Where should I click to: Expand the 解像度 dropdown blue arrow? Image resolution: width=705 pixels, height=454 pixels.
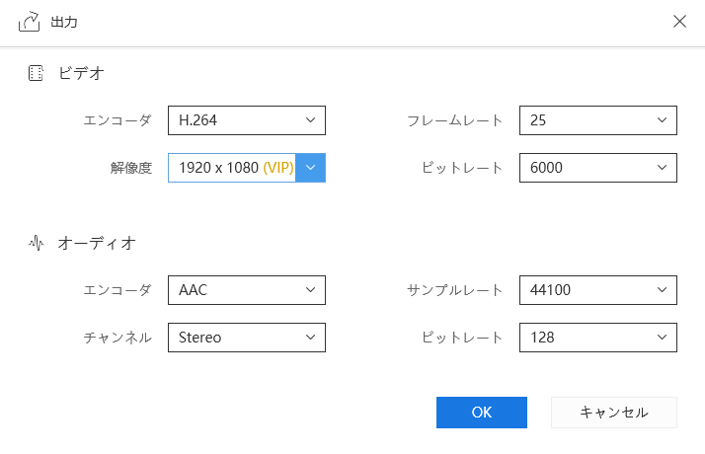click(x=310, y=168)
